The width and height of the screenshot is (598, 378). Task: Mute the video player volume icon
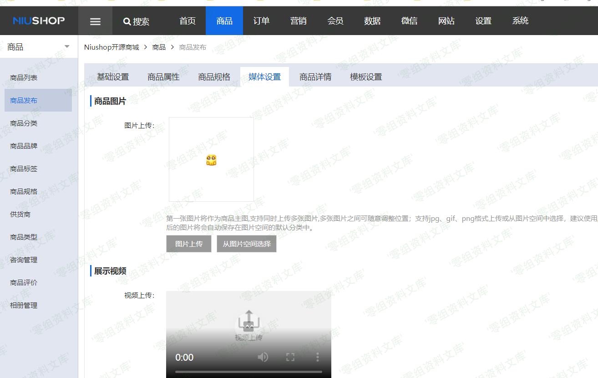pyautogui.click(x=263, y=357)
